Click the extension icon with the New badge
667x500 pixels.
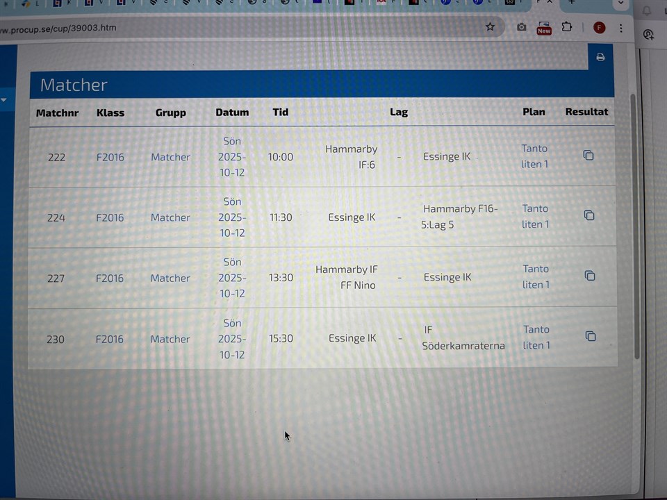pyautogui.click(x=544, y=28)
